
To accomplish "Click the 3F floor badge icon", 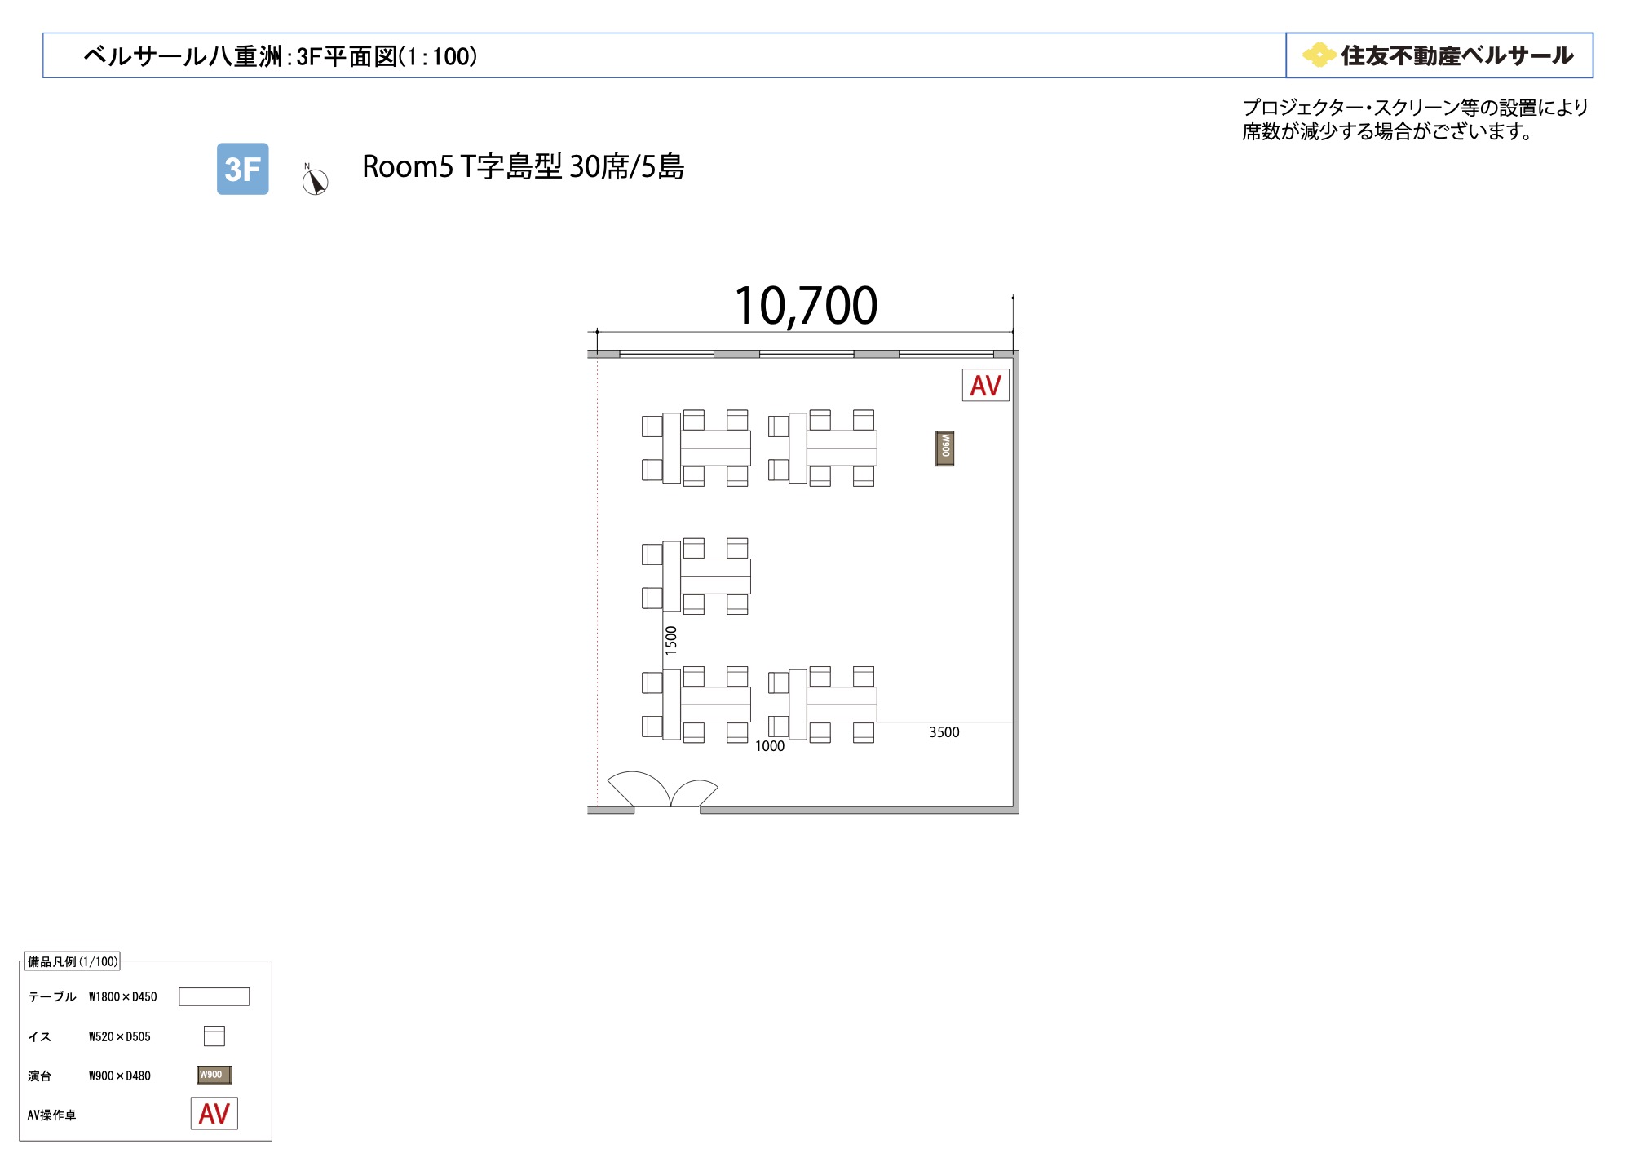I will coord(242,169).
